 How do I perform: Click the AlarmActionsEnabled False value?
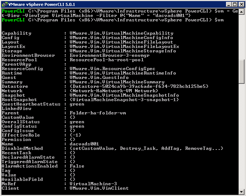click(77, 166)
